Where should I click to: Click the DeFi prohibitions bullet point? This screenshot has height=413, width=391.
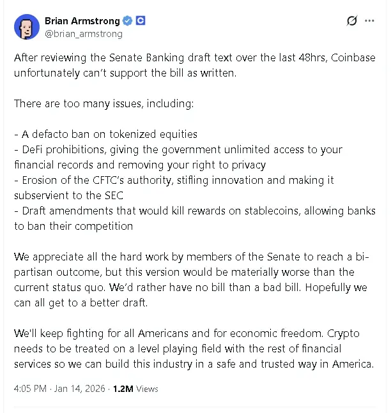point(179,157)
